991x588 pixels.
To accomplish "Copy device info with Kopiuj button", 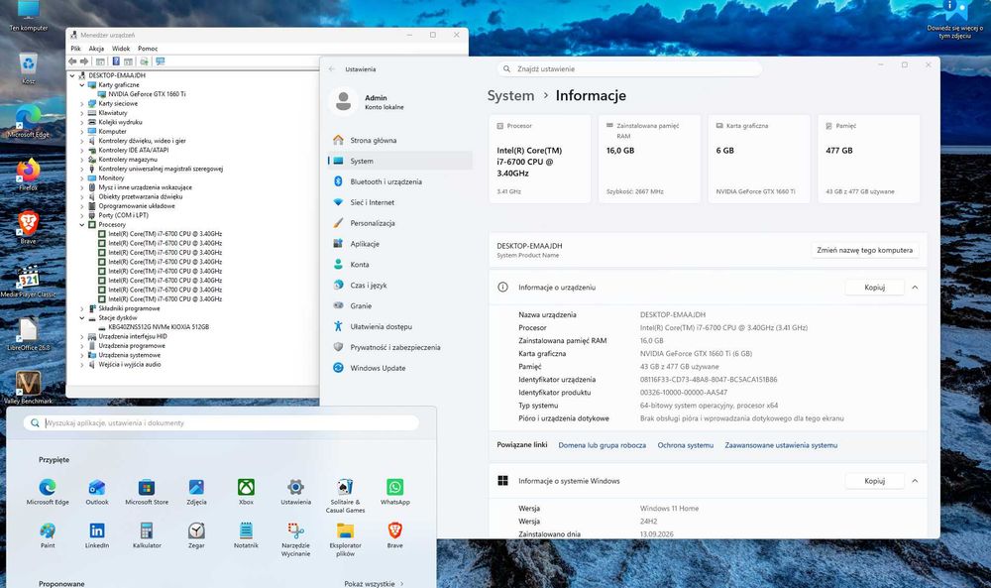I will pos(875,287).
